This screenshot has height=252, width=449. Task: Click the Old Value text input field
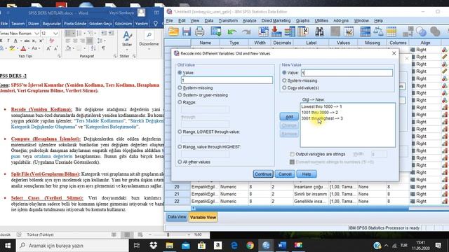227,80
